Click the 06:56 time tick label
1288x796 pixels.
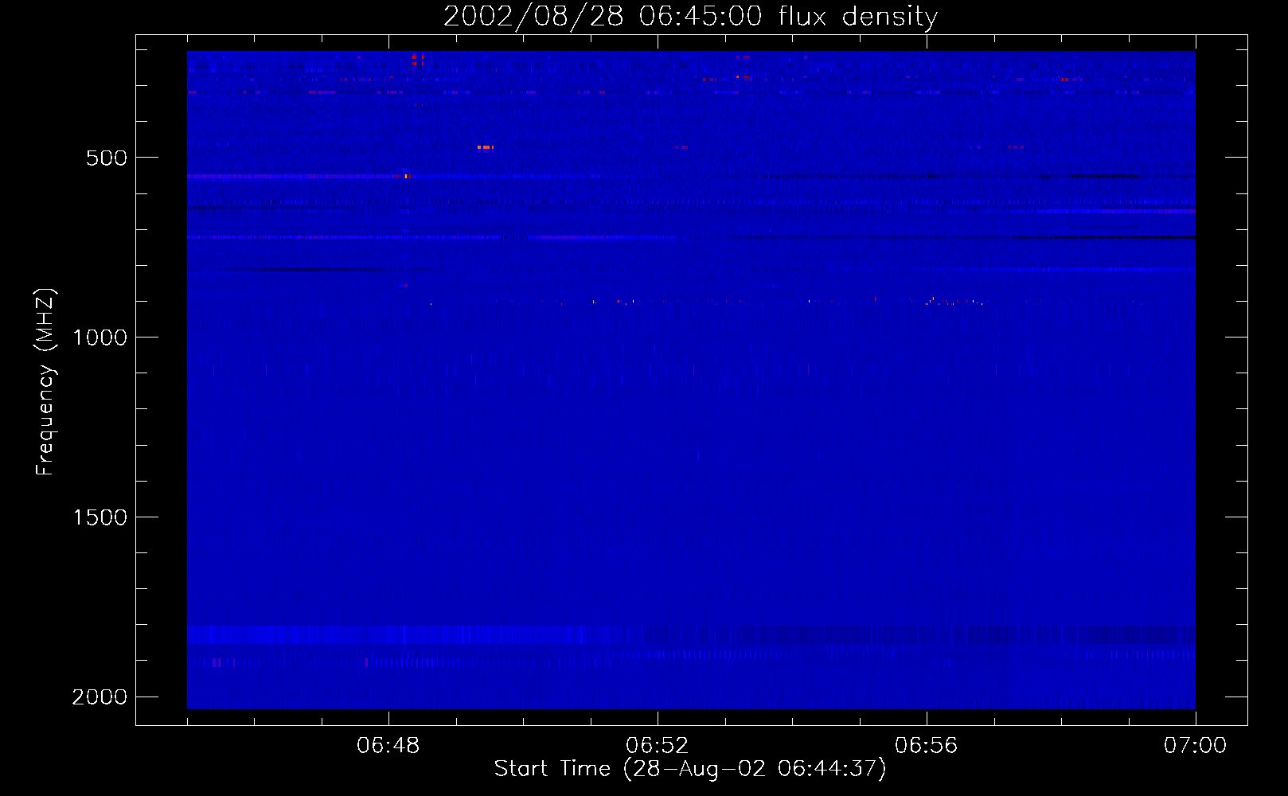click(x=927, y=746)
